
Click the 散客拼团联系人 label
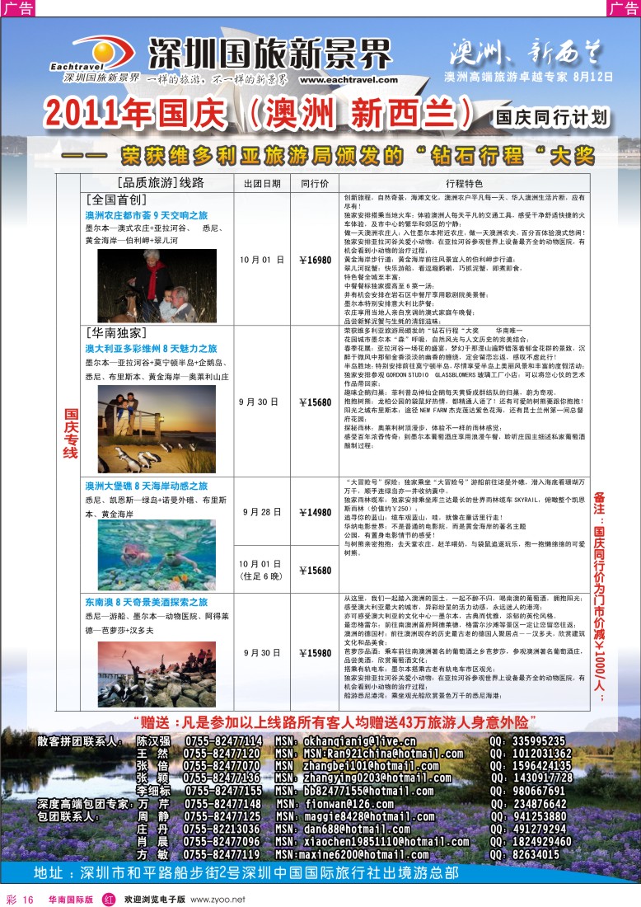tap(81, 741)
